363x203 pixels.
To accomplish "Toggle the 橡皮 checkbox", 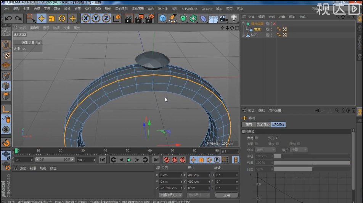I will [x=277, y=144].
